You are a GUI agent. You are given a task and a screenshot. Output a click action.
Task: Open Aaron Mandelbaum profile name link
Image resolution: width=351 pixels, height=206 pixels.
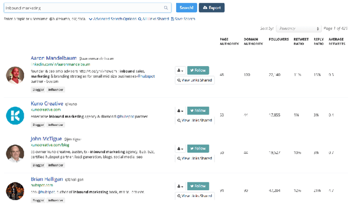[x=54, y=58]
